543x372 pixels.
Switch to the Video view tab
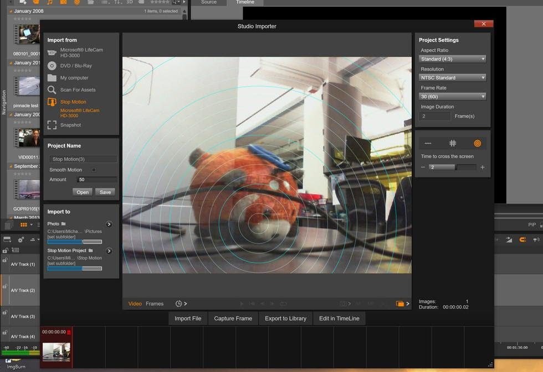[135, 303]
